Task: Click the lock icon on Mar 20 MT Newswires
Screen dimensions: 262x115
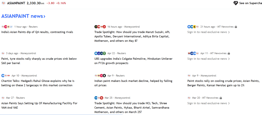Action: click(221, 98)
